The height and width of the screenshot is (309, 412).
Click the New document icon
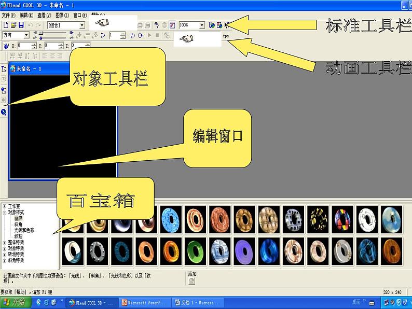coord(5,25)
